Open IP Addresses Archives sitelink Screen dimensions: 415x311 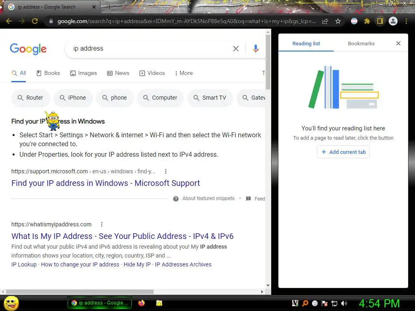(183, 264)
